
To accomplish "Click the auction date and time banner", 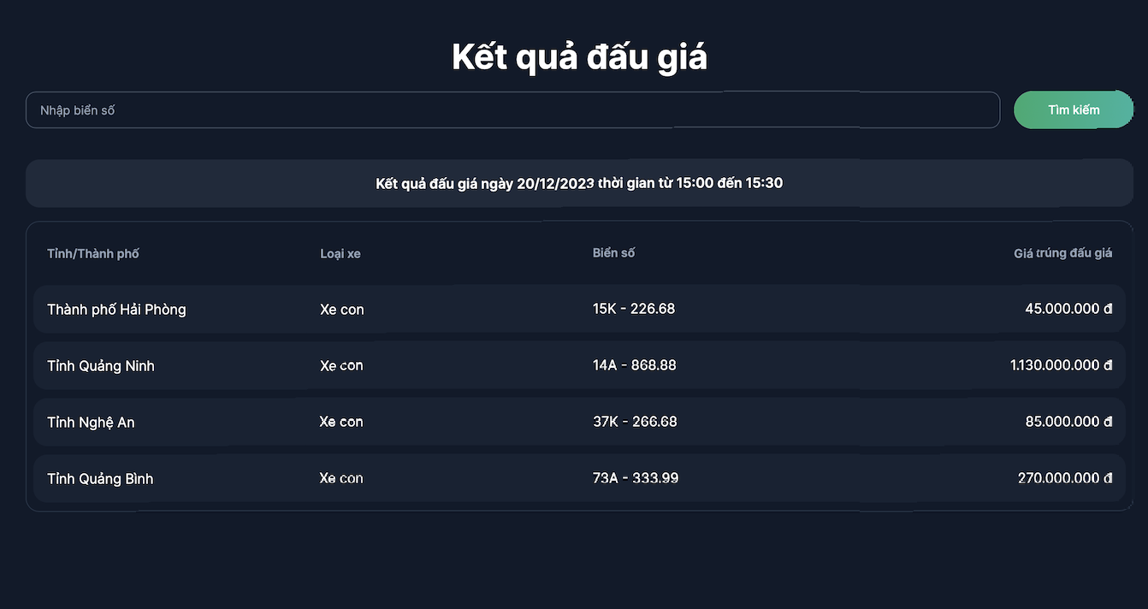I will click(x=579, y=183).
